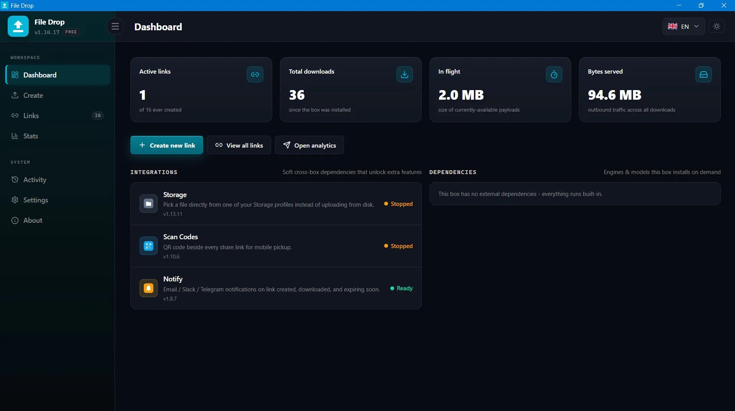Click the version label v1.14.17

pos(47,32)
